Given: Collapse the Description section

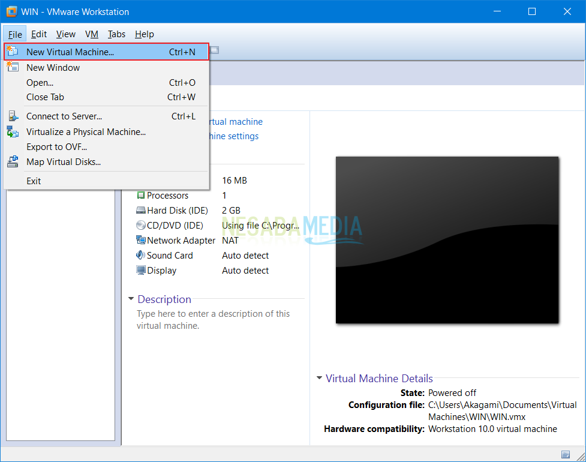Looking at the screenshot, I should click(131, 299).
